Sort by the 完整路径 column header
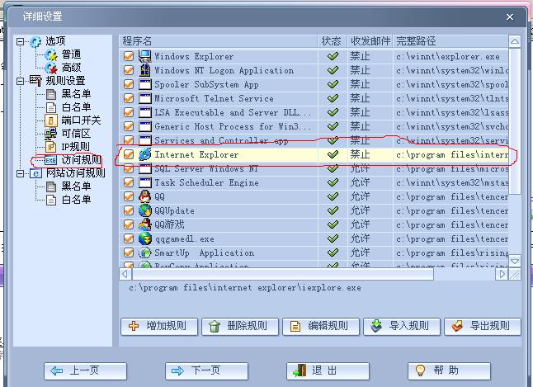 [x=450, y=41]
